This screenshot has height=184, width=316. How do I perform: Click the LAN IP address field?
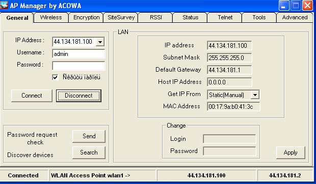pos(229,46)
